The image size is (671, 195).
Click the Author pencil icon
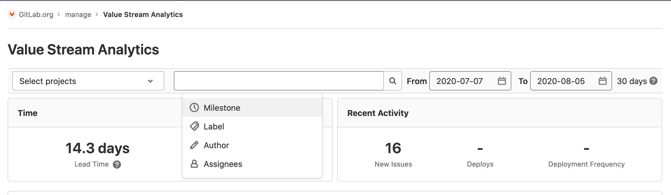point(194,145)
